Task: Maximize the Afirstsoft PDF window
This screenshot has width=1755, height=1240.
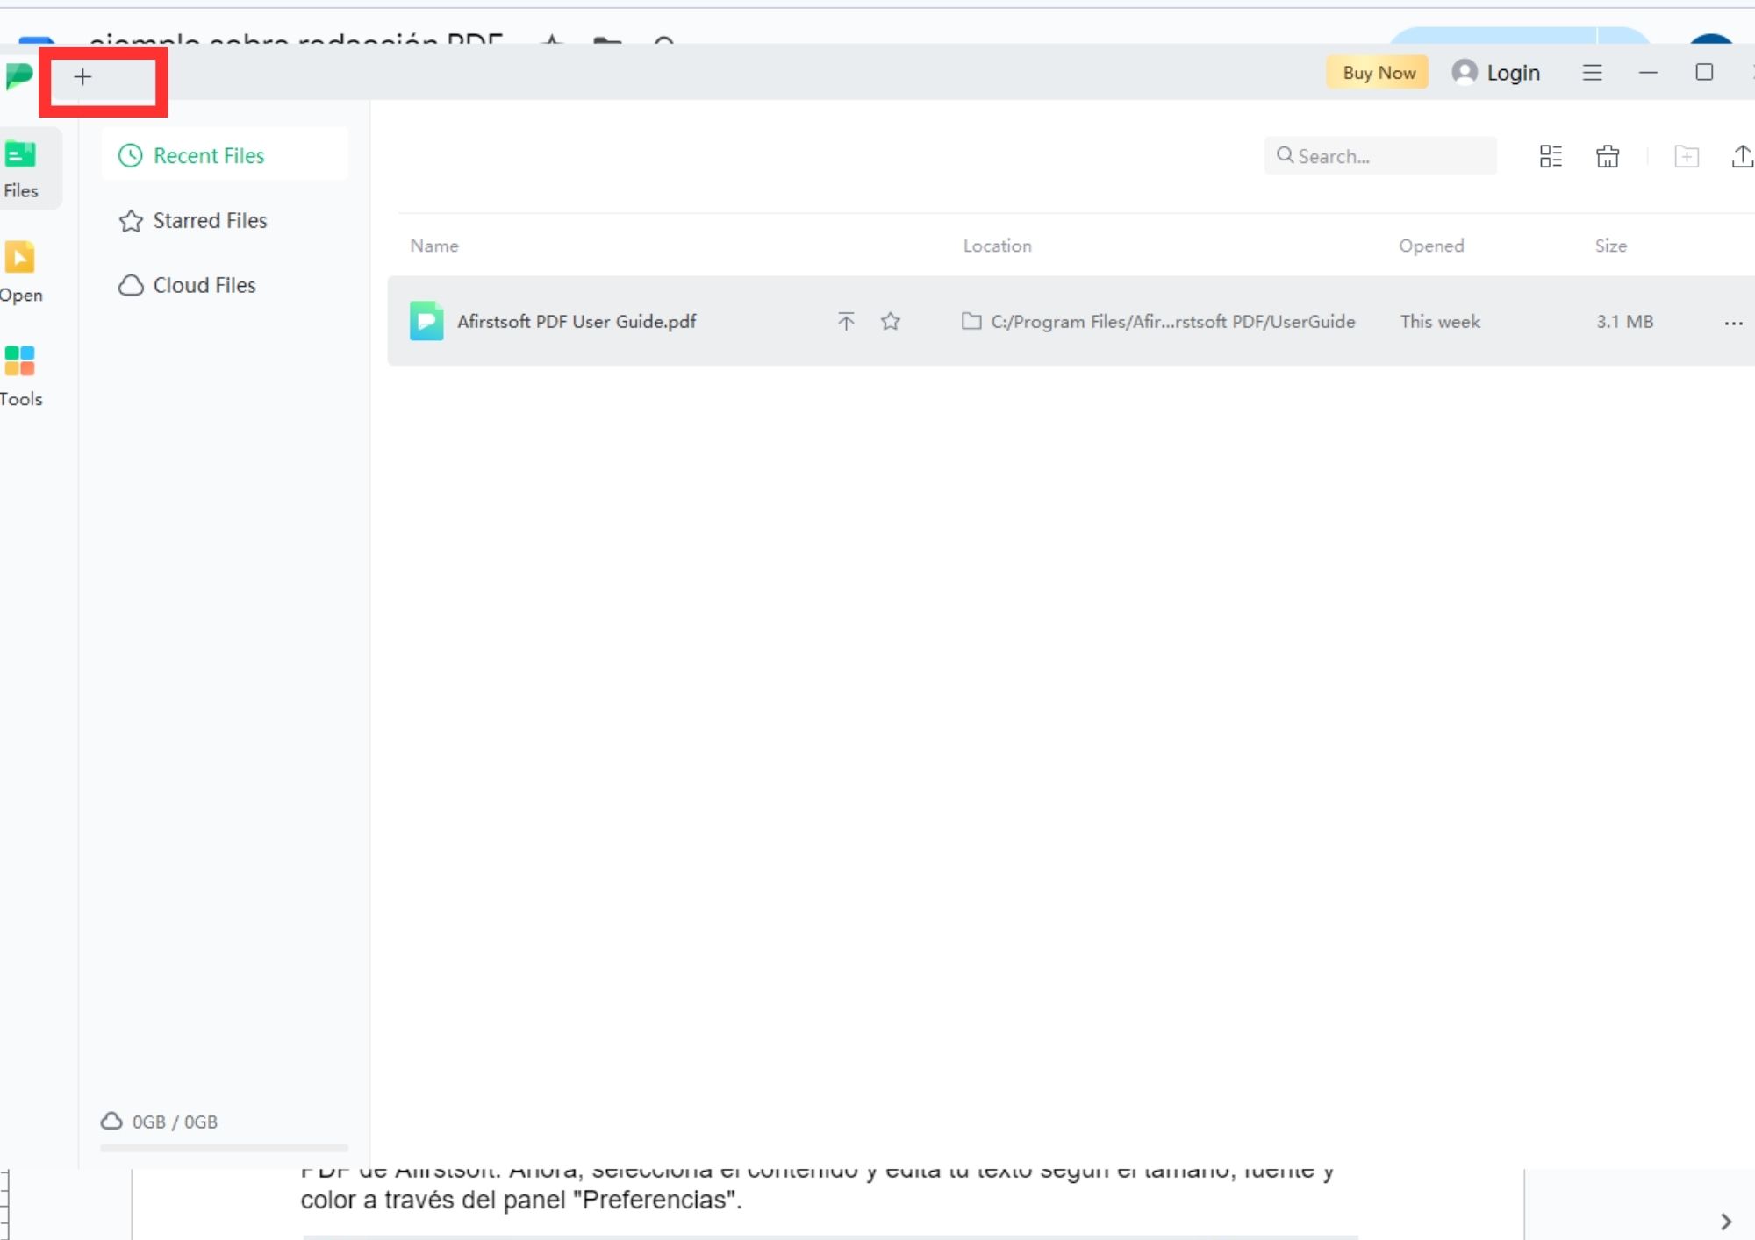Action: pos(1704,72)
